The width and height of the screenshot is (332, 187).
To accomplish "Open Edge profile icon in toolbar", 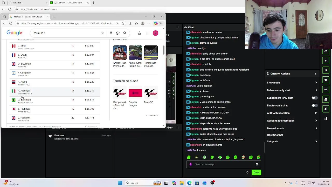I will point(142,23).
